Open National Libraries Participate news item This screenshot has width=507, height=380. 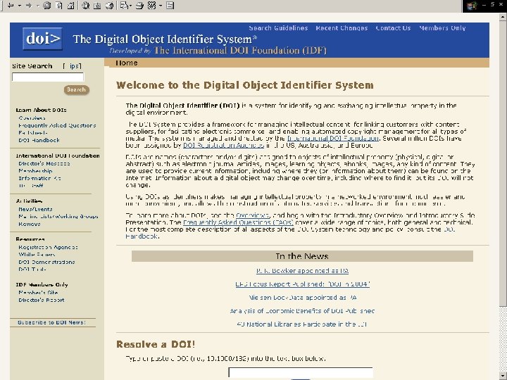(x=302, y=324)
